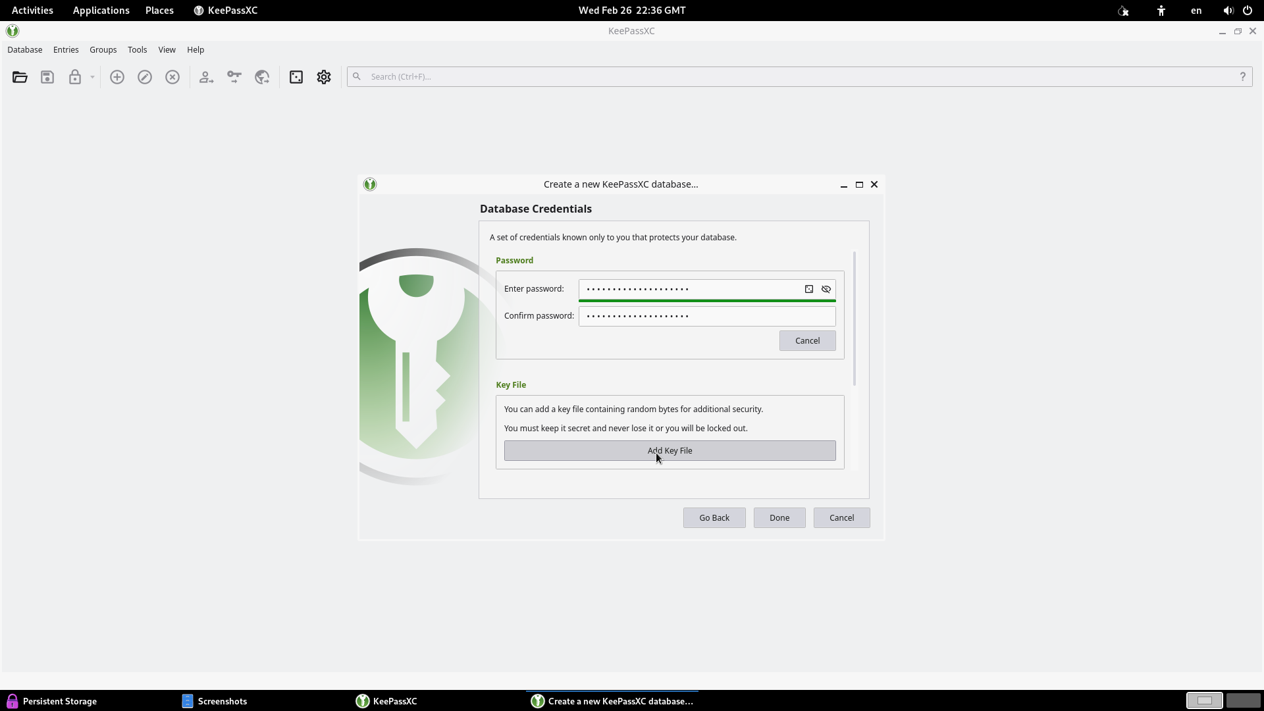Open the en keyboard layout menu
The image size is (1264, 711).
click(1196, 11)
